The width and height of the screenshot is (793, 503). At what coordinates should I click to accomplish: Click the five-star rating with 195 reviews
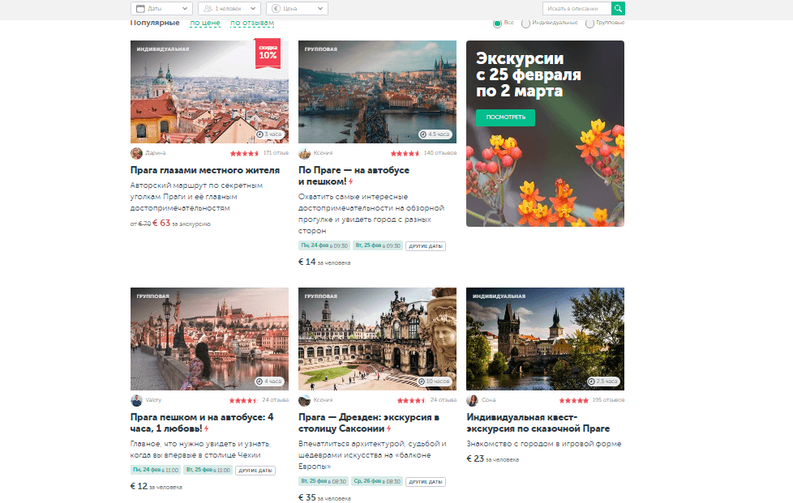573,400
